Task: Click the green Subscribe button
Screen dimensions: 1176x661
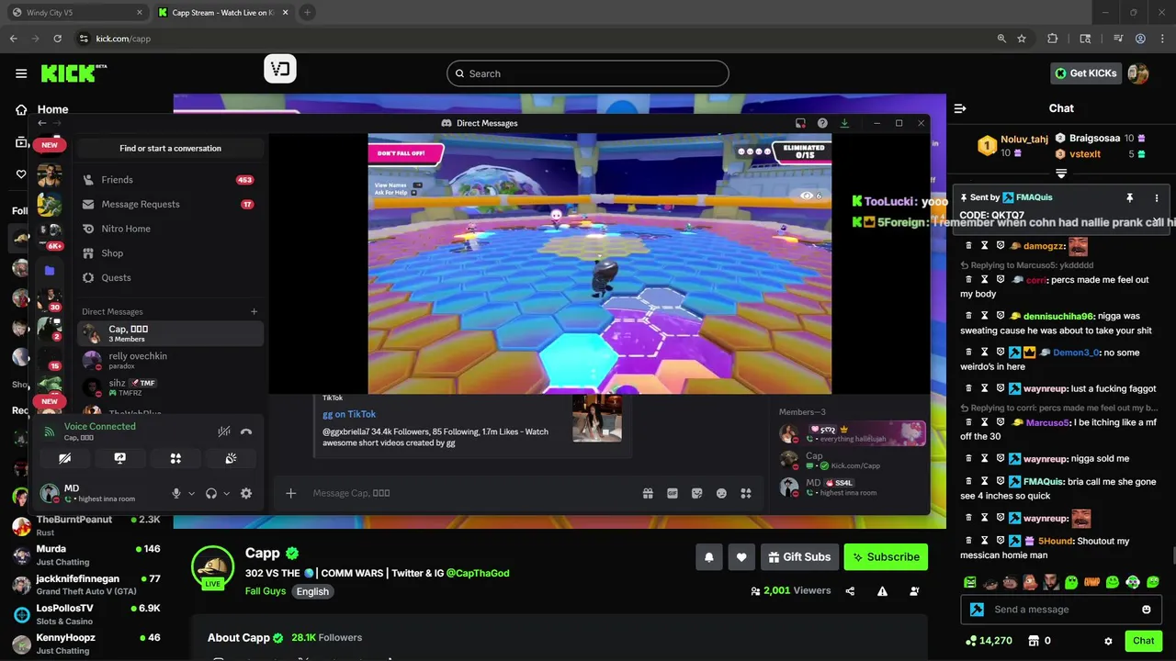Action: coord(887,556)
